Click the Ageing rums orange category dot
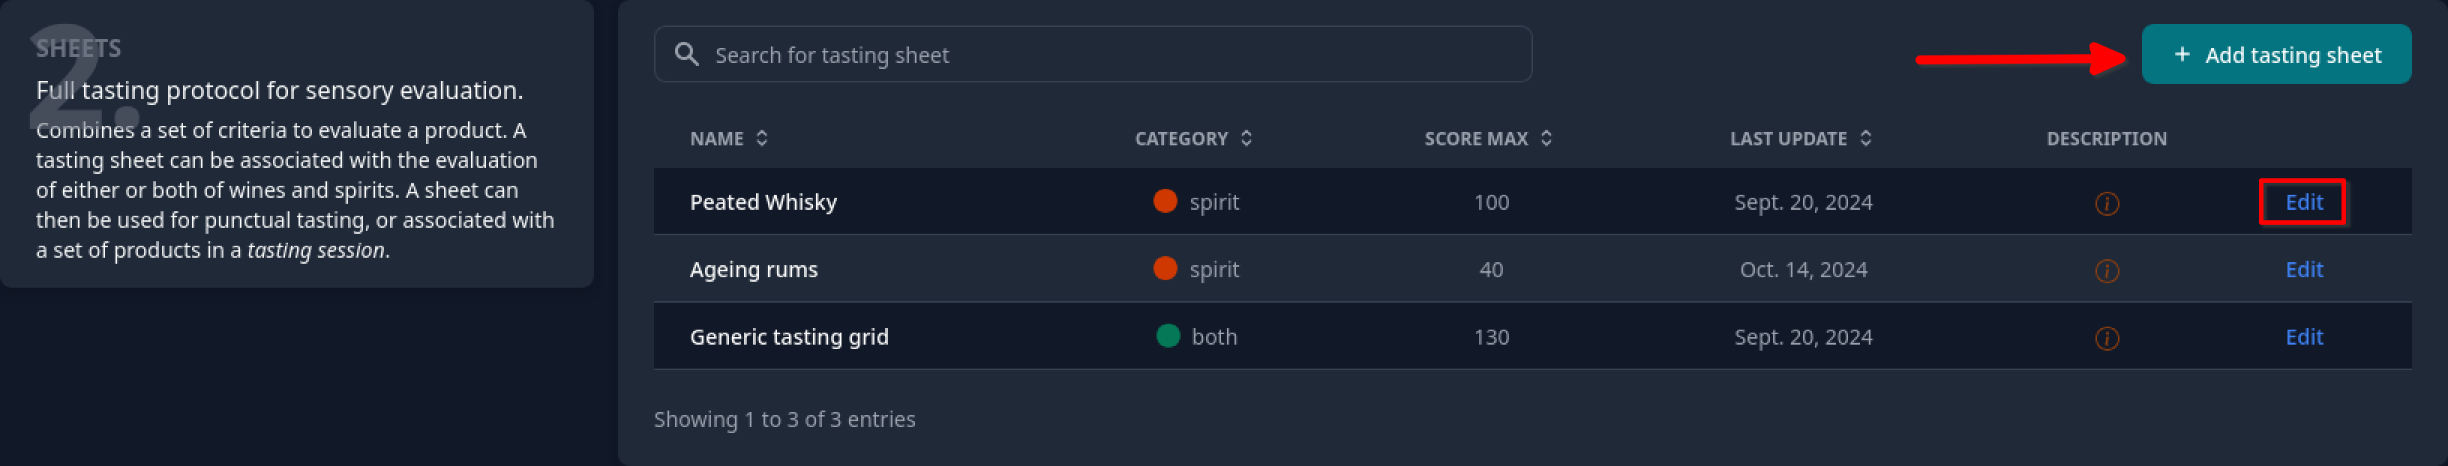 pos(1165,269)
